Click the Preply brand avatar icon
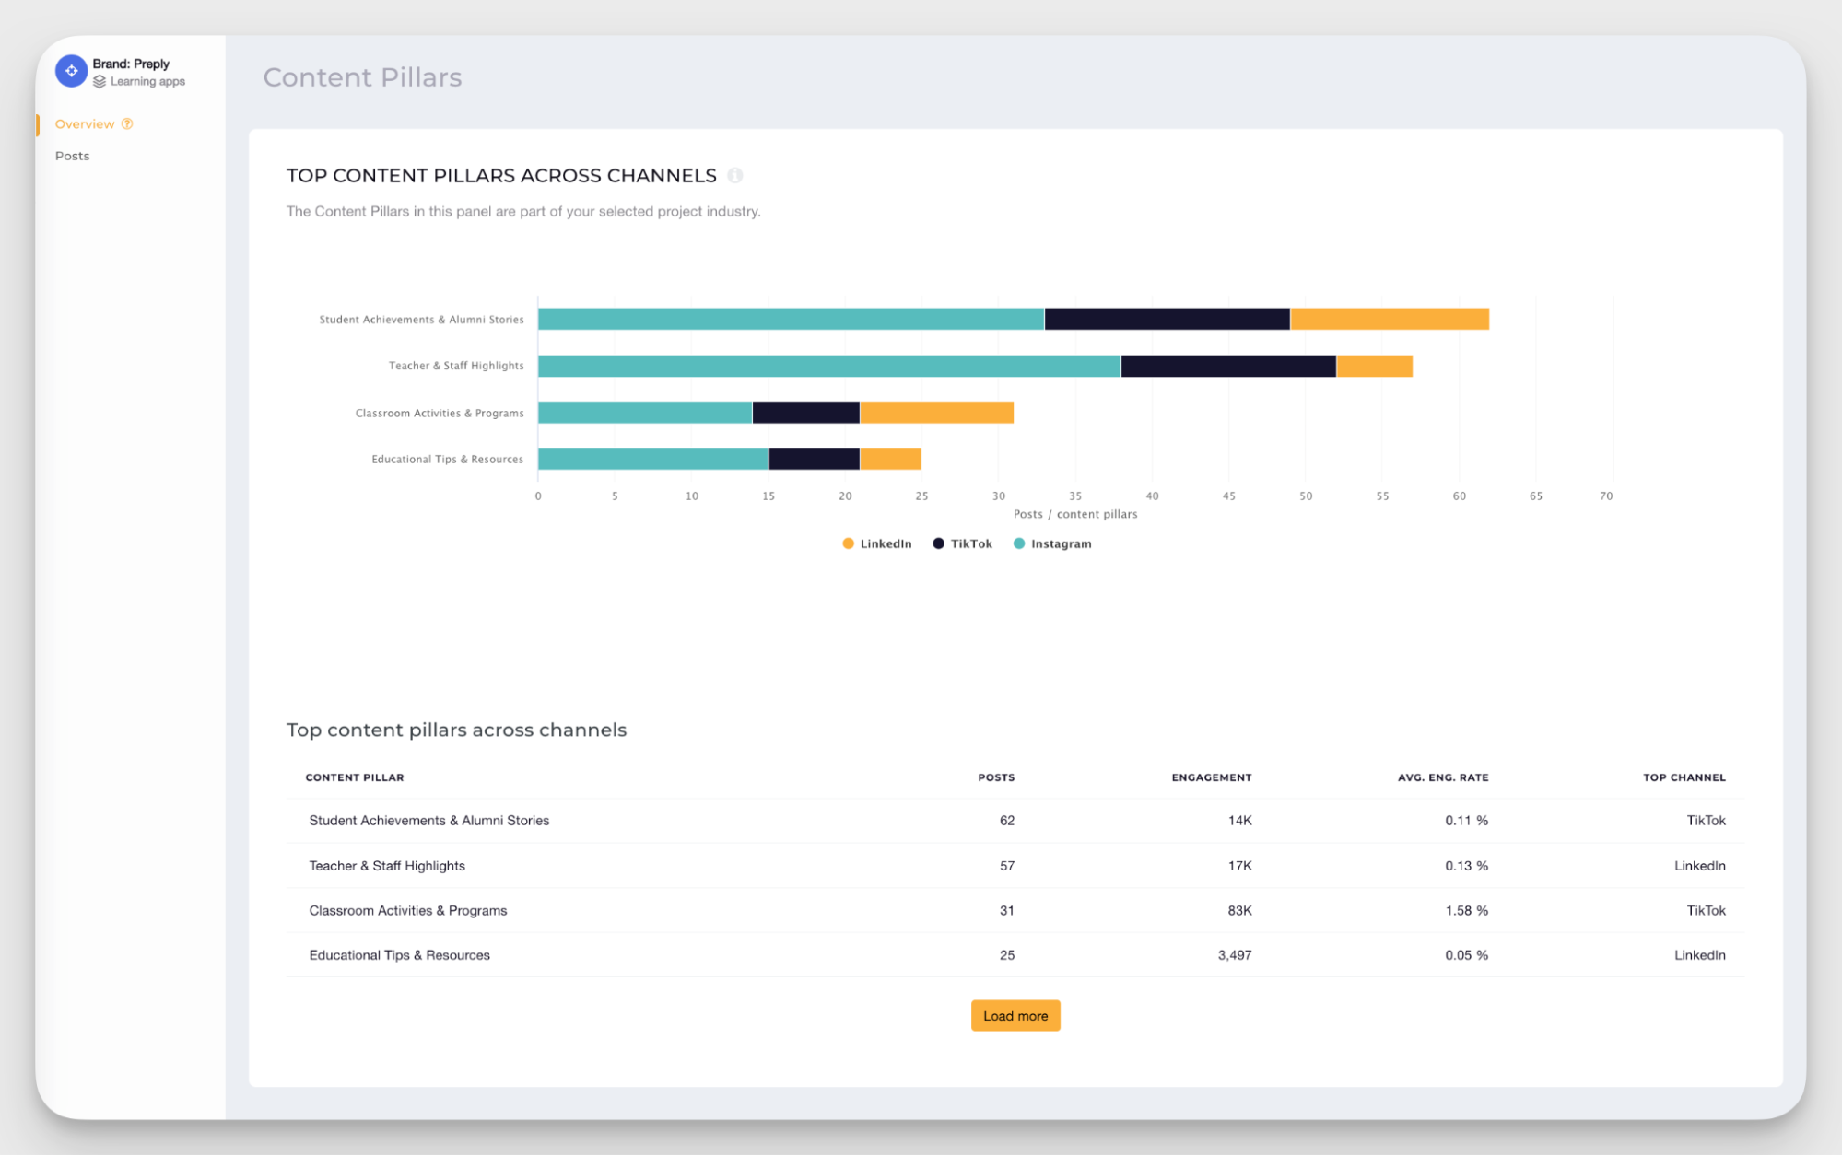1842x1156 pixels. pyautogui.click(x=71, y=71)
